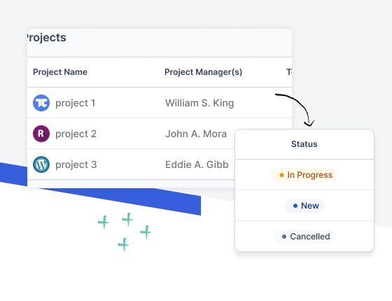This screenshot has height=301, width=392.
Task: Select the New status option
Action: tap(304, 206)
